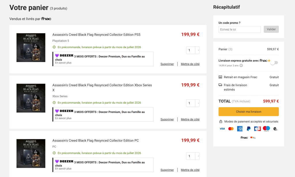This screenshot has width=295, height=177.
Task: Remove the PS5 edition via Supprimer
Action: (x=167, y=64)
